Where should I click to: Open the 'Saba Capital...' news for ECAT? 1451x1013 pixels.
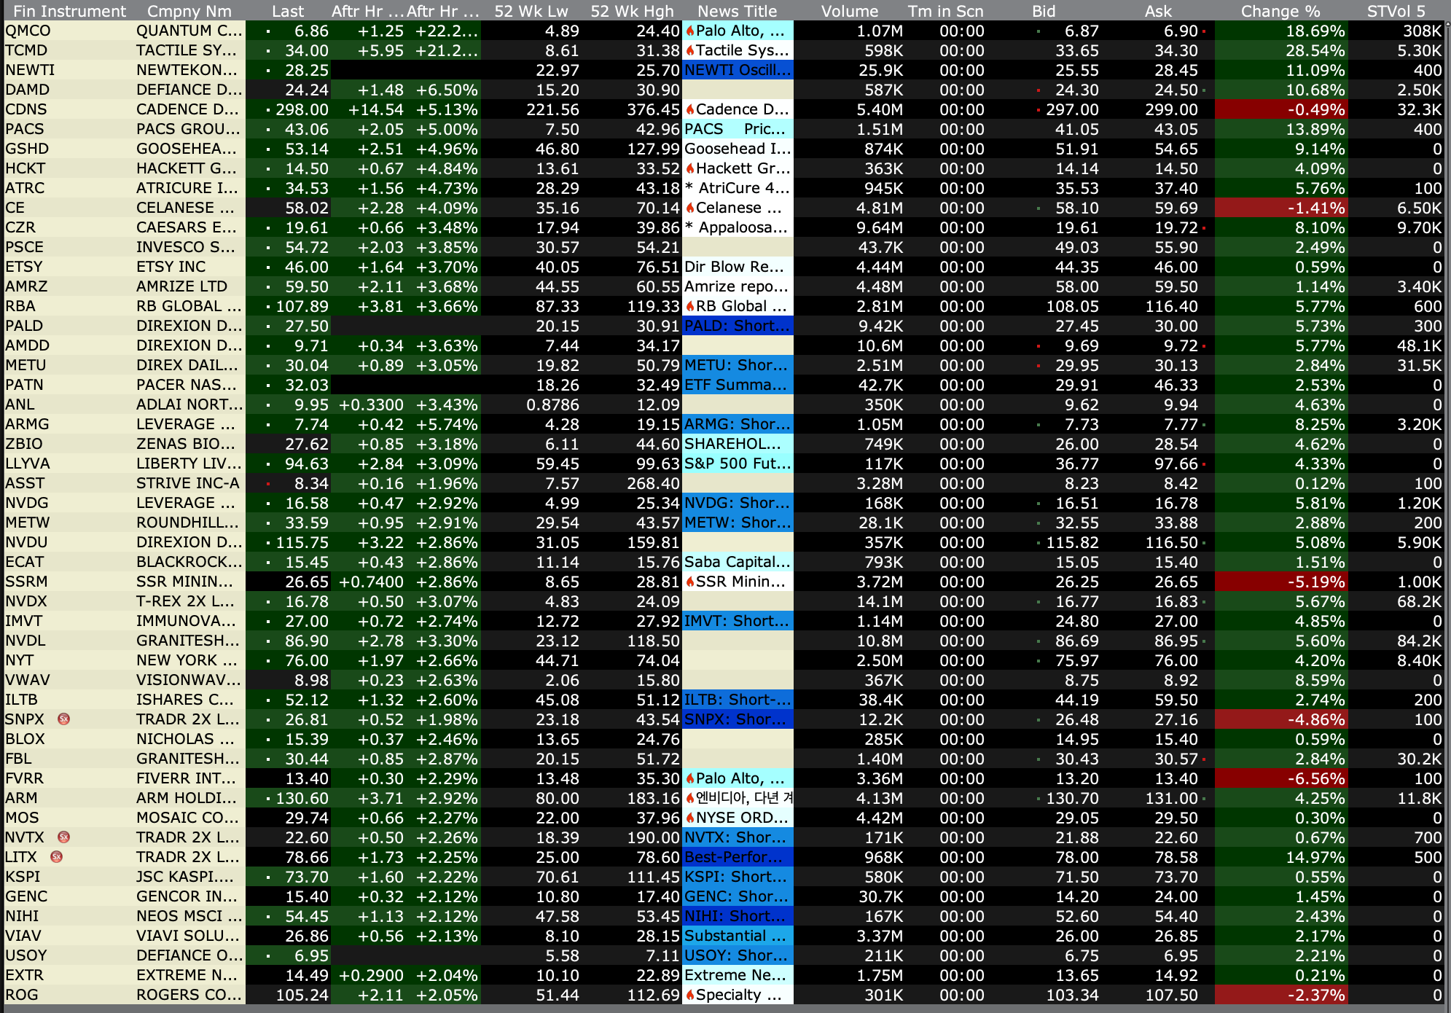tap(737, 562)
